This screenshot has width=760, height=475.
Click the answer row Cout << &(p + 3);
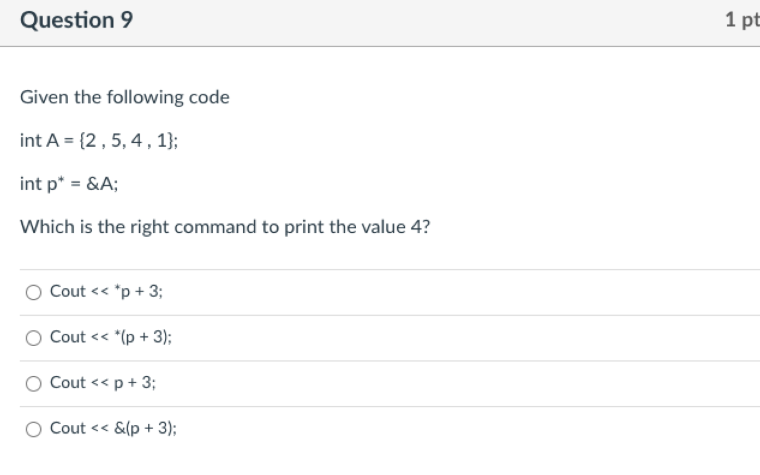pos(113,429)
